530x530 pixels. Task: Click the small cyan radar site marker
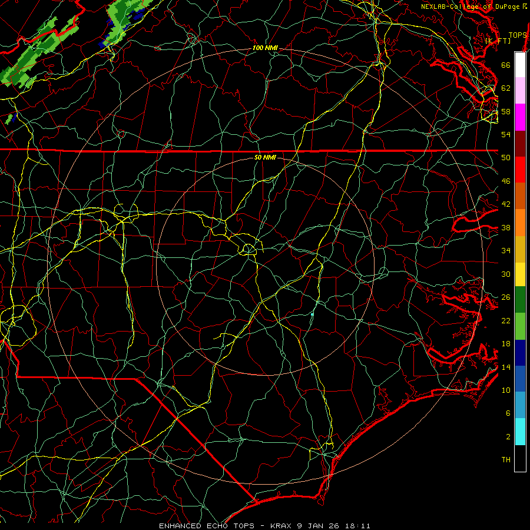coord(312,314)
